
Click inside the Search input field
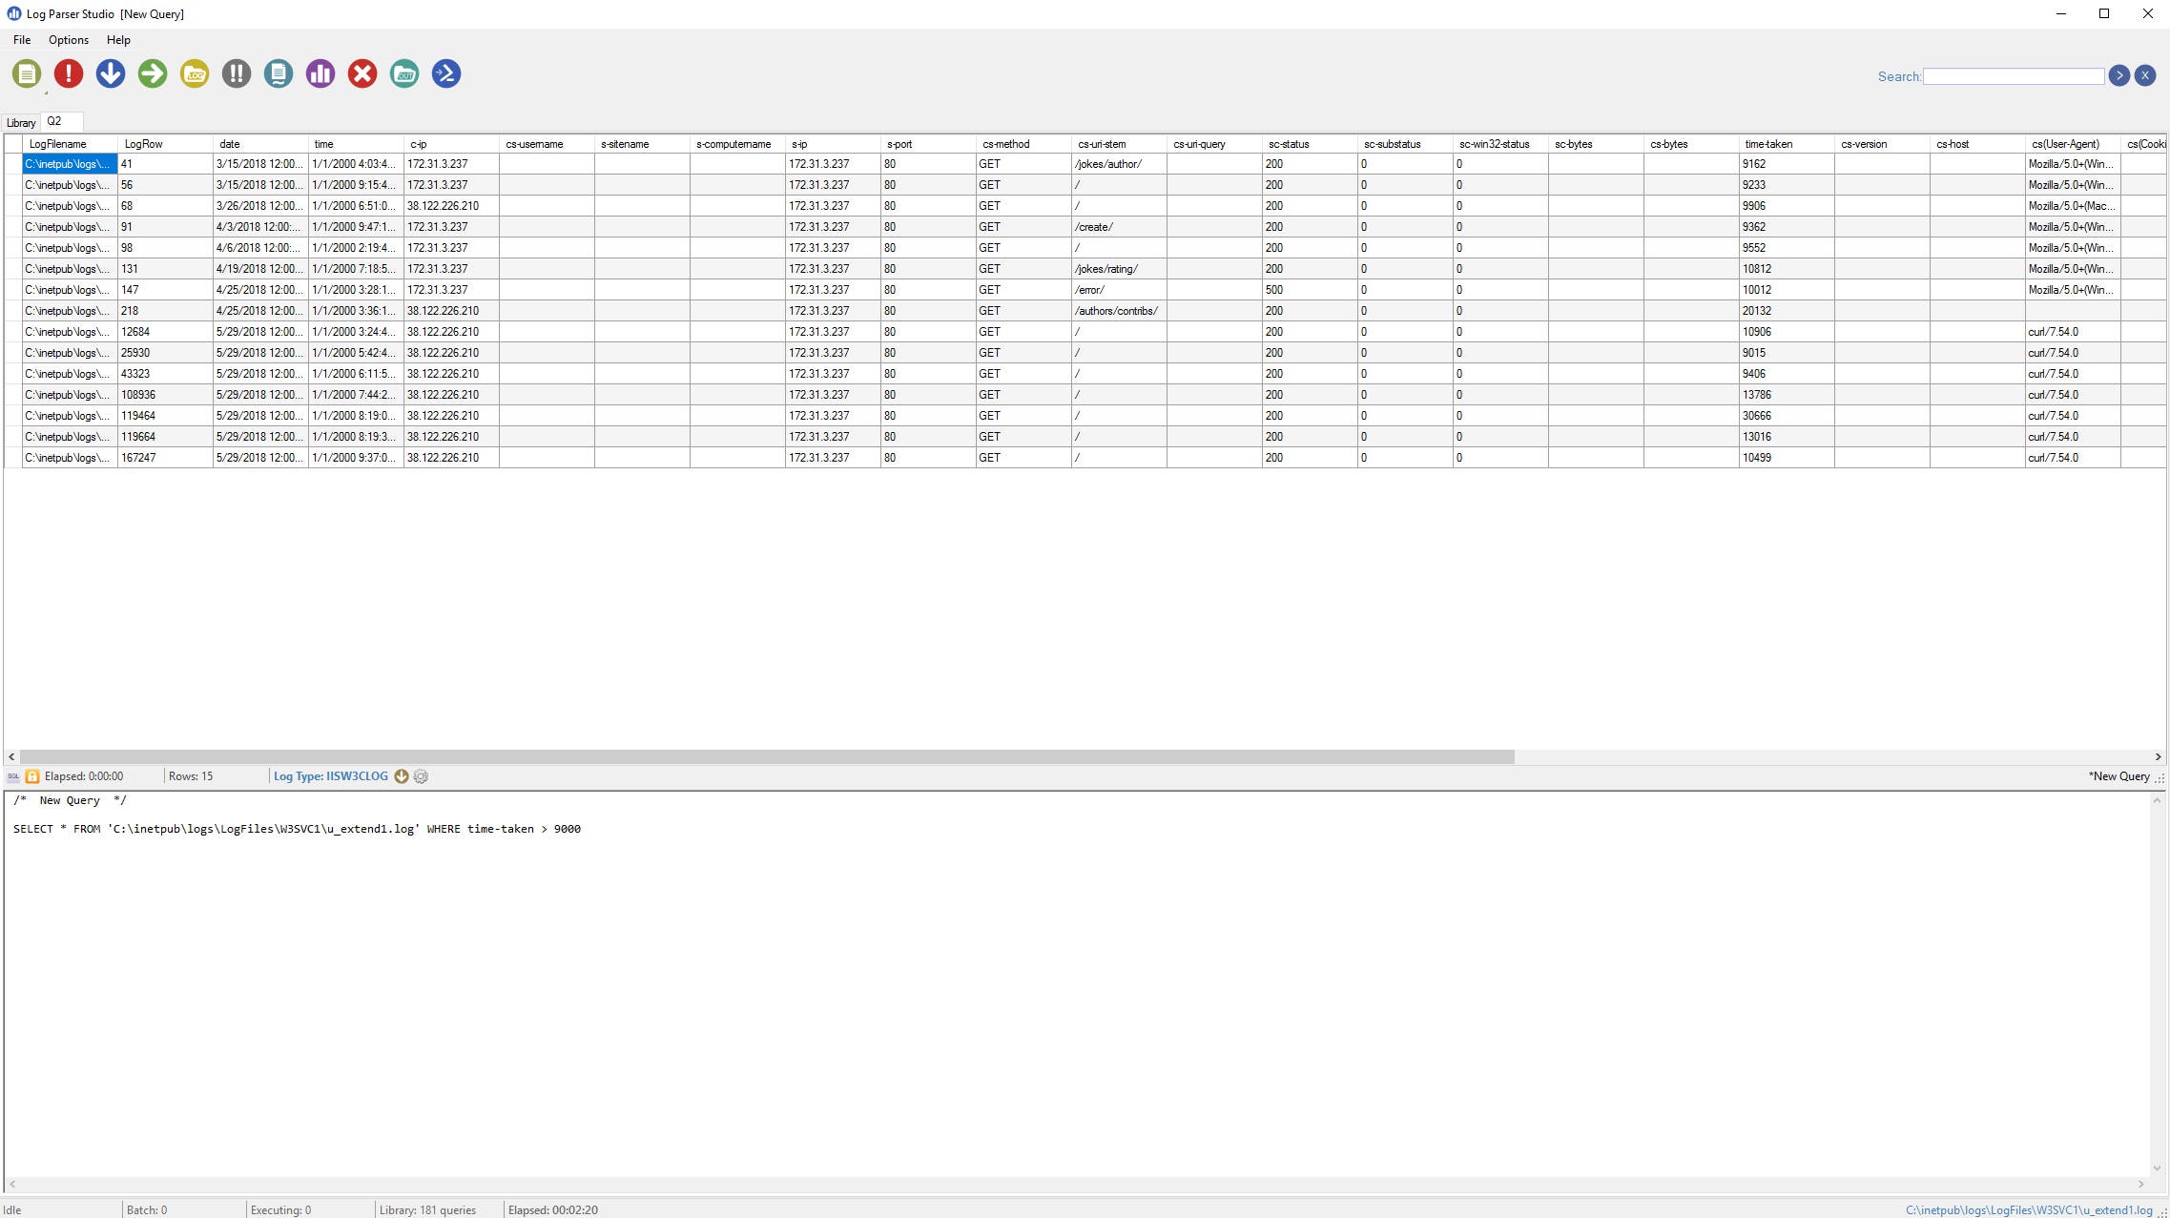coord(2013,75)
